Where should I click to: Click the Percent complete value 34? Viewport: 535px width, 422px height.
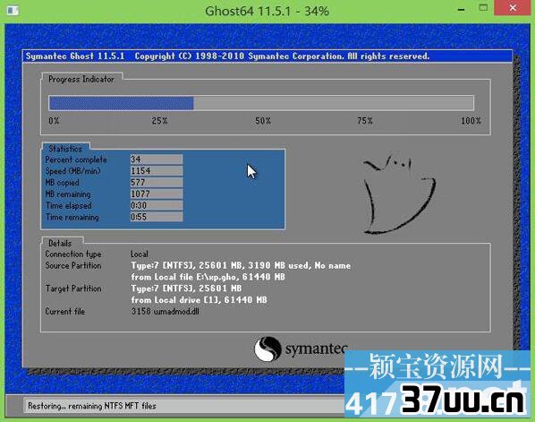157,159
